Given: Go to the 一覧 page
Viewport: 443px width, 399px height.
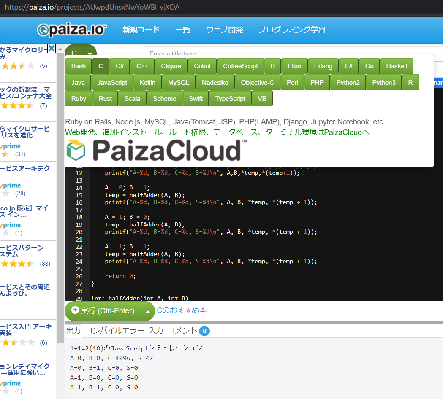Looking at the screenshot, I should tap(183, 30).
